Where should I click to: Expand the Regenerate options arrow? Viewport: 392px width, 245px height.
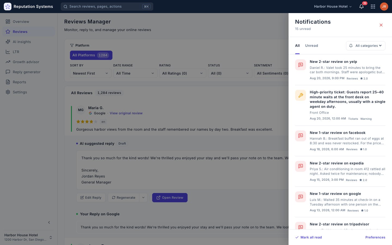pos(143,198)
